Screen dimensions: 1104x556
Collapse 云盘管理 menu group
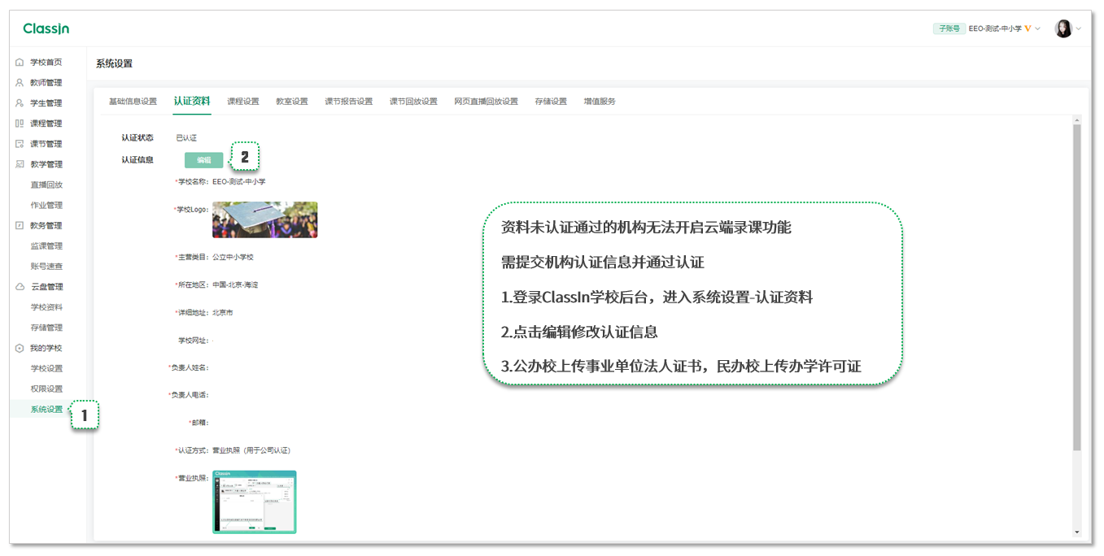point(46,287)
